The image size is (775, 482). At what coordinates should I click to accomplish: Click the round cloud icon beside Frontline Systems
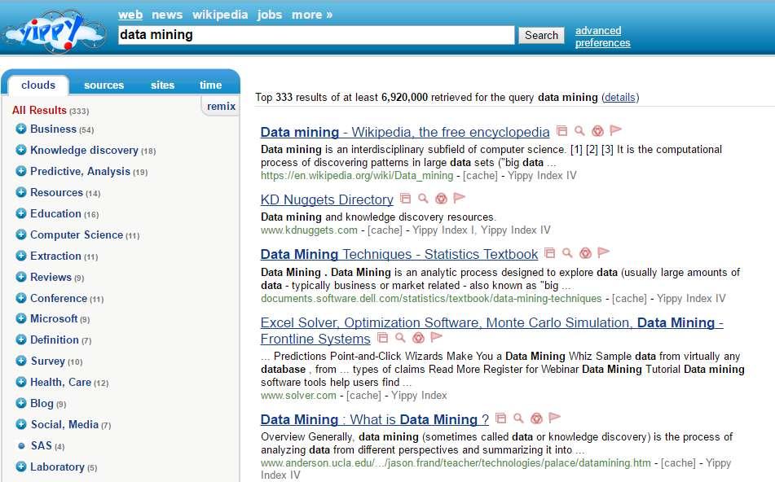coord(418,338)
